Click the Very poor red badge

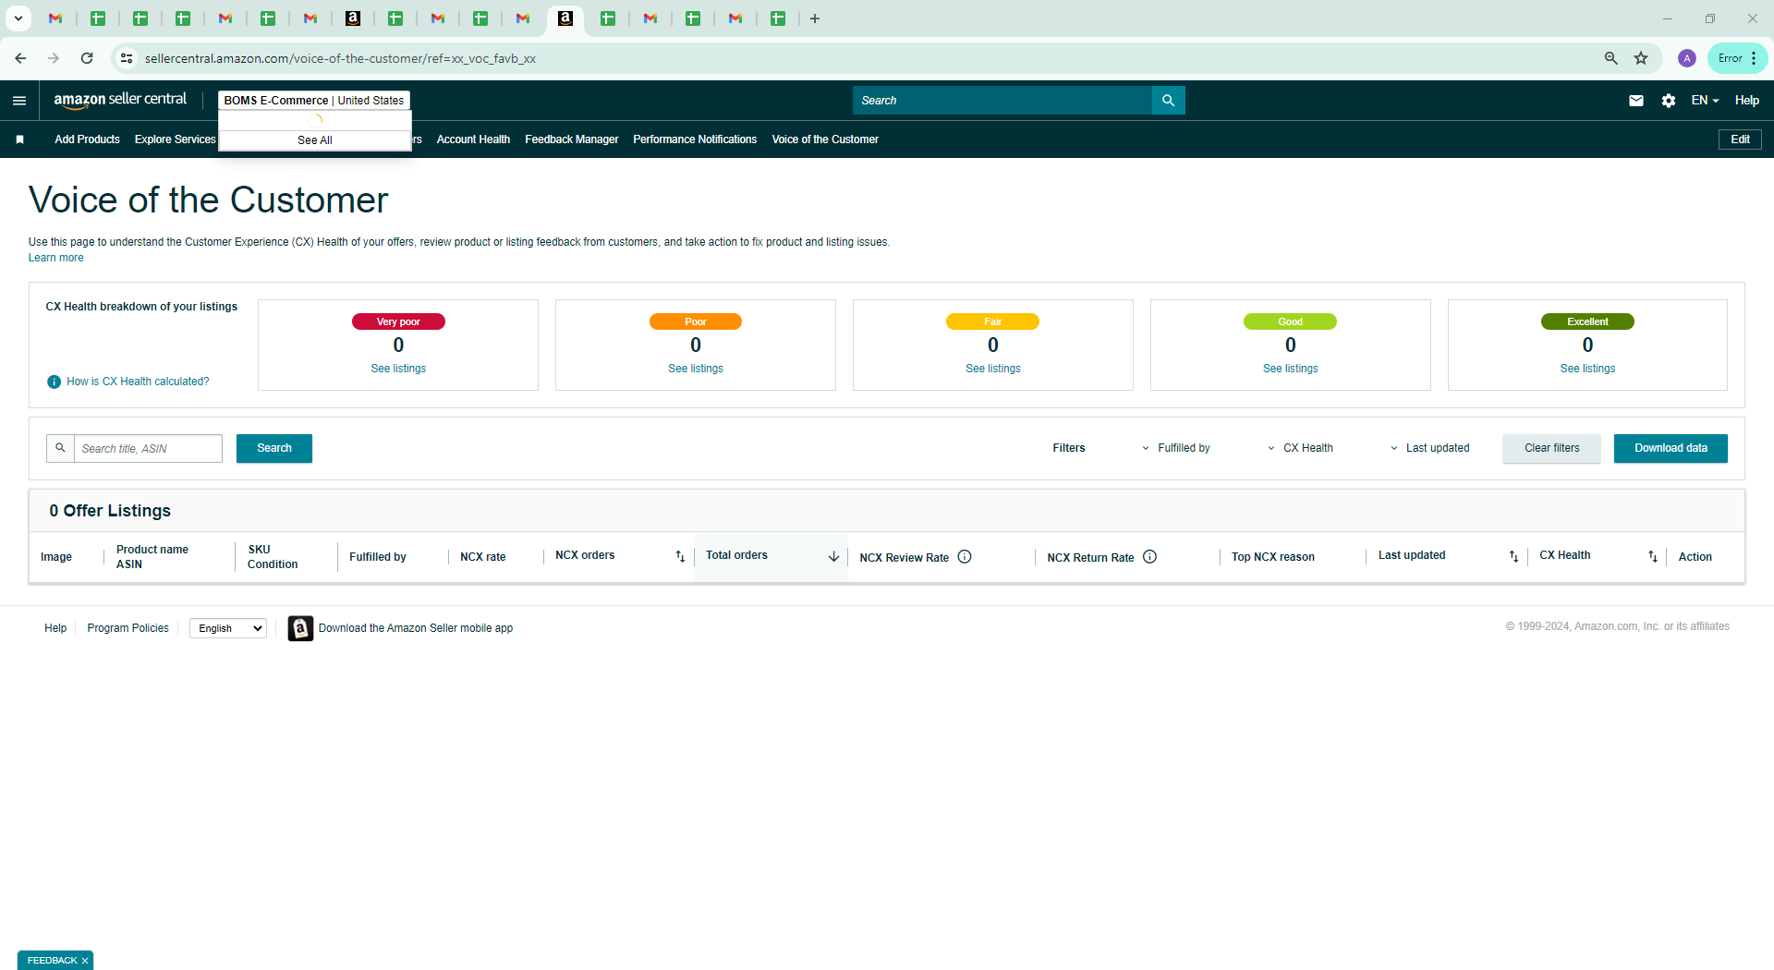pos(398,321)
